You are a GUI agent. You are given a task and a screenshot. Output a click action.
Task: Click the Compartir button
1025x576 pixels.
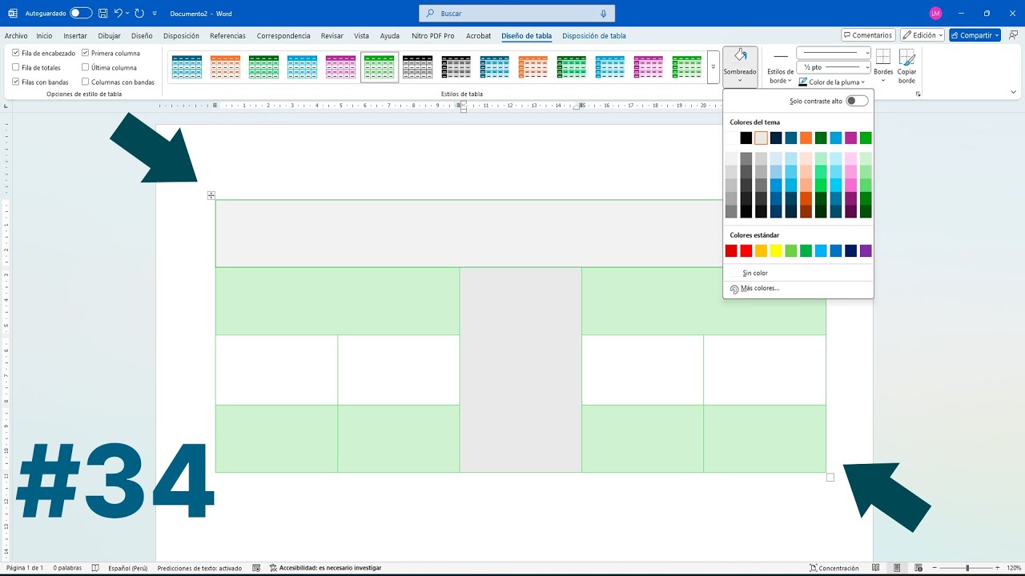click(975, 35)
